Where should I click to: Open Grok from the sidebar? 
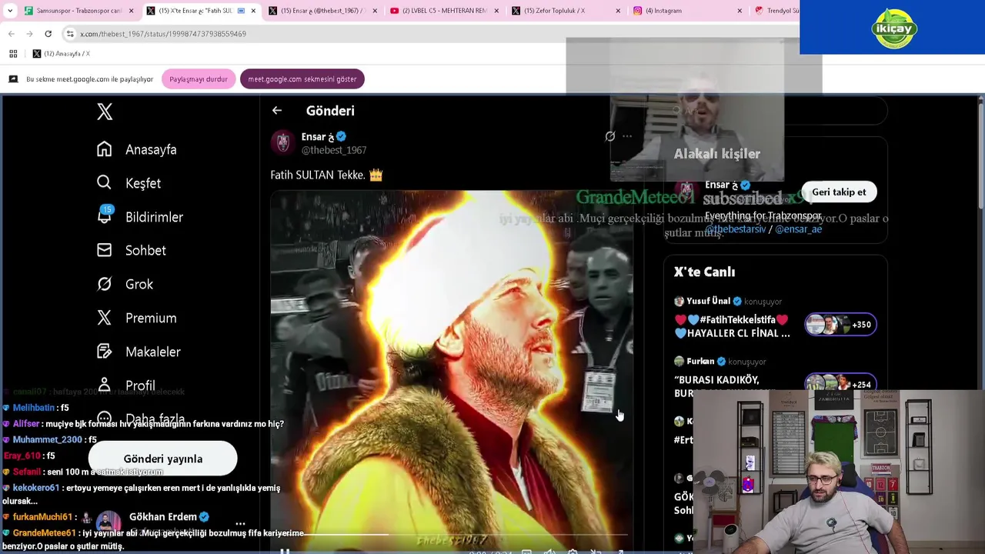tap(125, 284)
